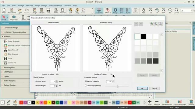
Task: Expand the Customize Design toolbox
Action: tap(15, 28)
